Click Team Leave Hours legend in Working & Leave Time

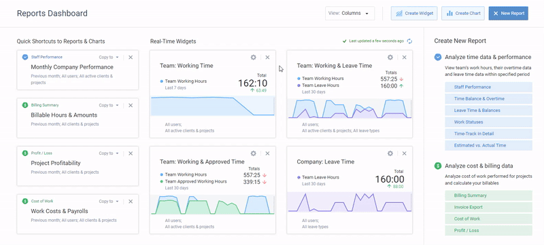tap(318, 86)
